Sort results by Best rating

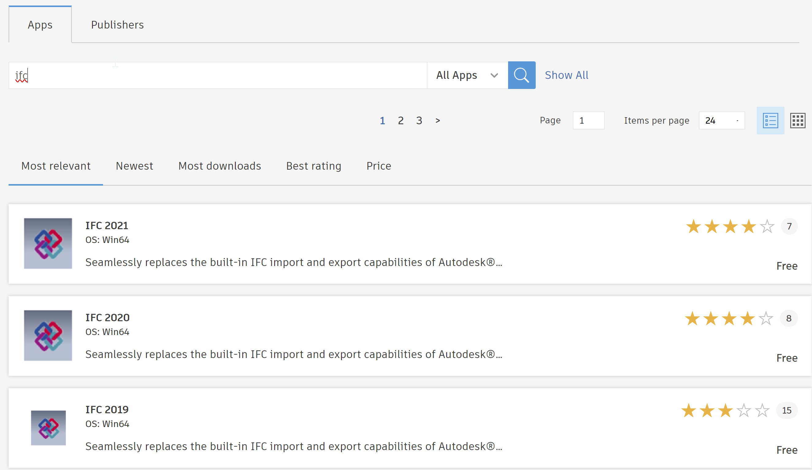pos(313,166)
